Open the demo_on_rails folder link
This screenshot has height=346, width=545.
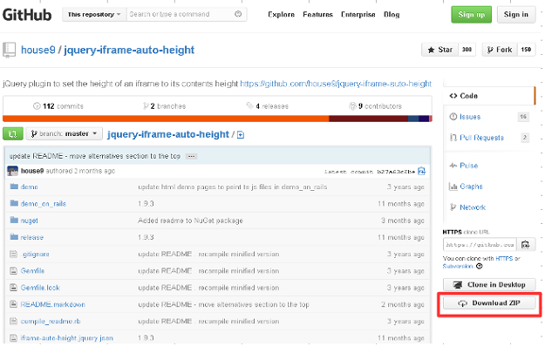(x=43, y=204)
